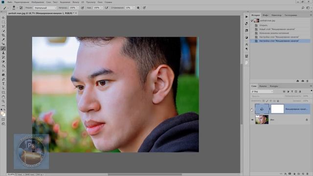
Task: Create new document from current history state
Action: [298, 81]
